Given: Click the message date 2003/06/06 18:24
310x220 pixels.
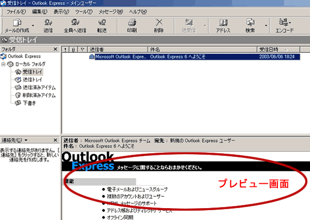Looking at the screenshot, I should (277, 57).
